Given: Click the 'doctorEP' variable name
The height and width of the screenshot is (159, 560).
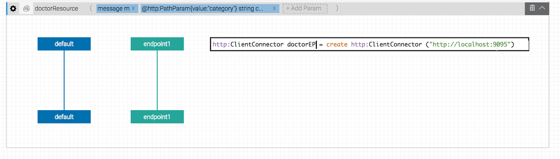Looking at the screenshot, I should [x=301, y=44].
